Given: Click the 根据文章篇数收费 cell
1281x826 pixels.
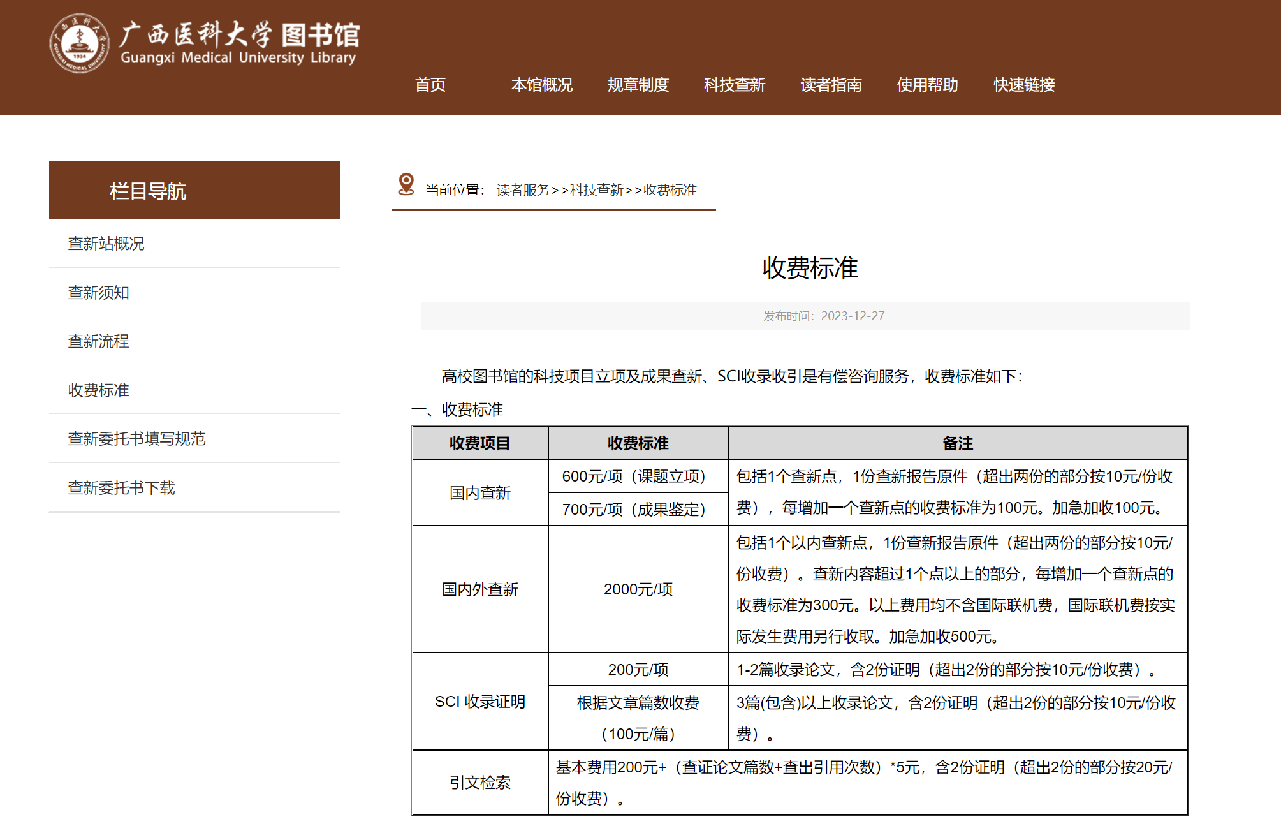Looking at the screenshot, I should [638, 718].
